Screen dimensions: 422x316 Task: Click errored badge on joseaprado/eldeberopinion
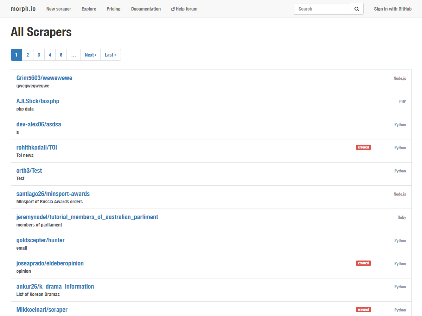363,263
